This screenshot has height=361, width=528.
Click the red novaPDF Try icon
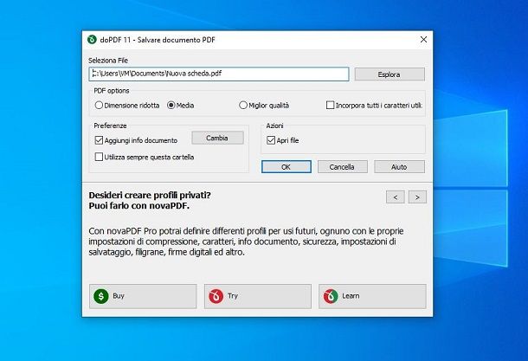click(216, 296)
